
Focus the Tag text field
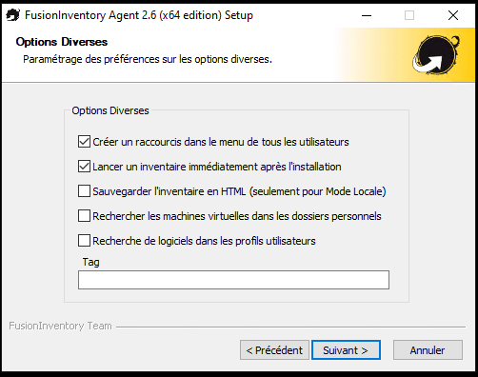click(x=233, y=280)
